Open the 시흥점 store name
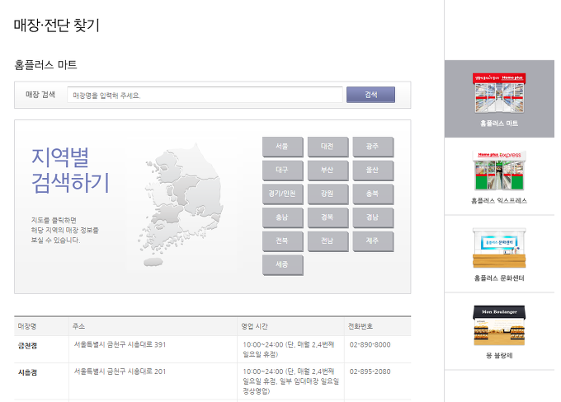 (x=27, y=372)
